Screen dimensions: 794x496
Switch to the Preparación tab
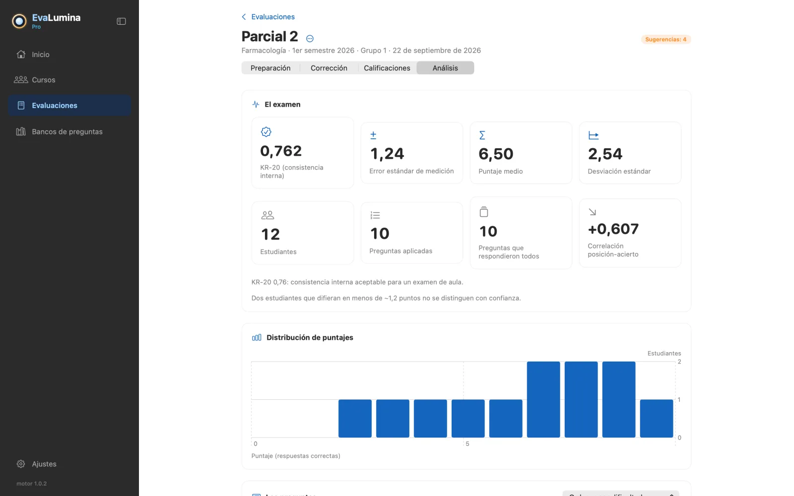[270, 68]
